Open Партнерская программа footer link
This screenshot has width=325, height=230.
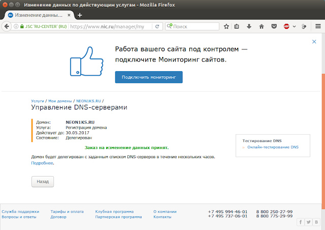(x=118, y=217)
